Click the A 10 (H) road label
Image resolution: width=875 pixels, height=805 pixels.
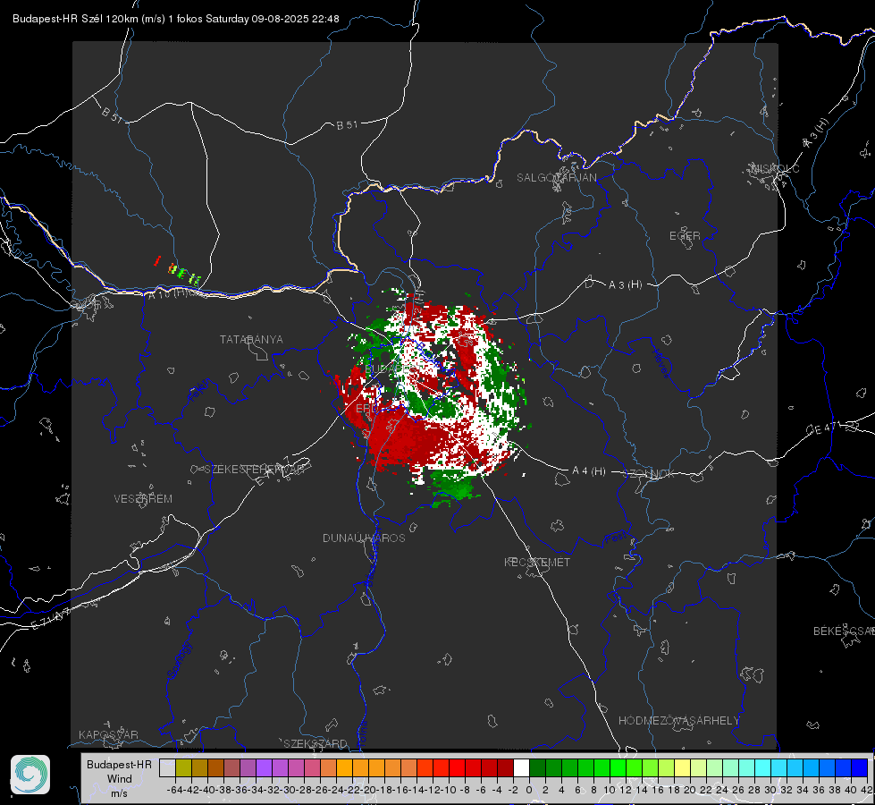coord(168,293)
